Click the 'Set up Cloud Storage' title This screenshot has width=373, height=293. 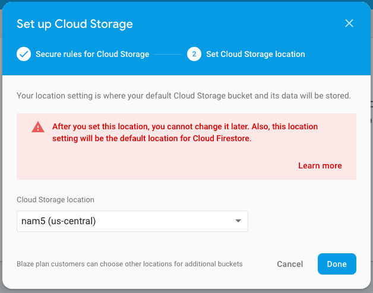tap(75, 24)
